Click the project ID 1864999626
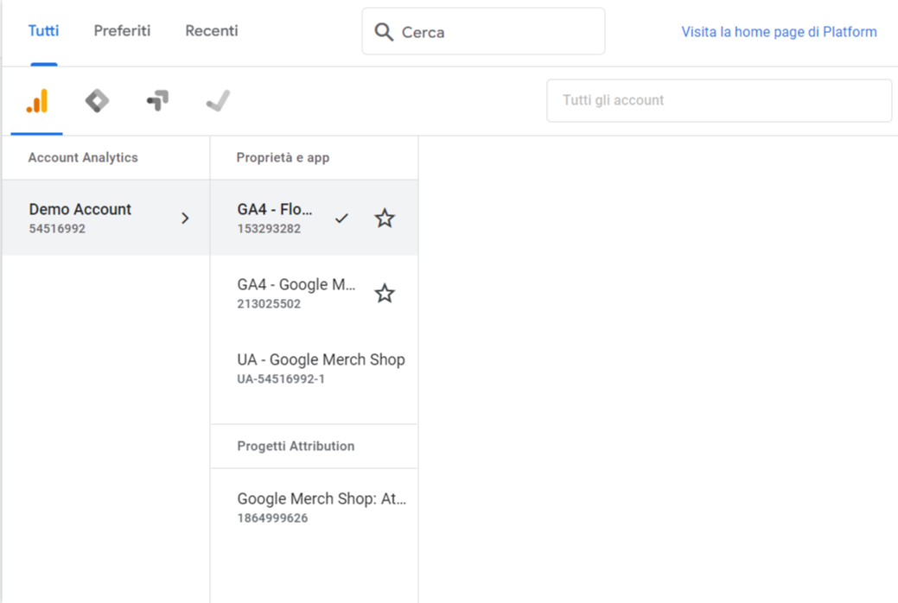 272,518
